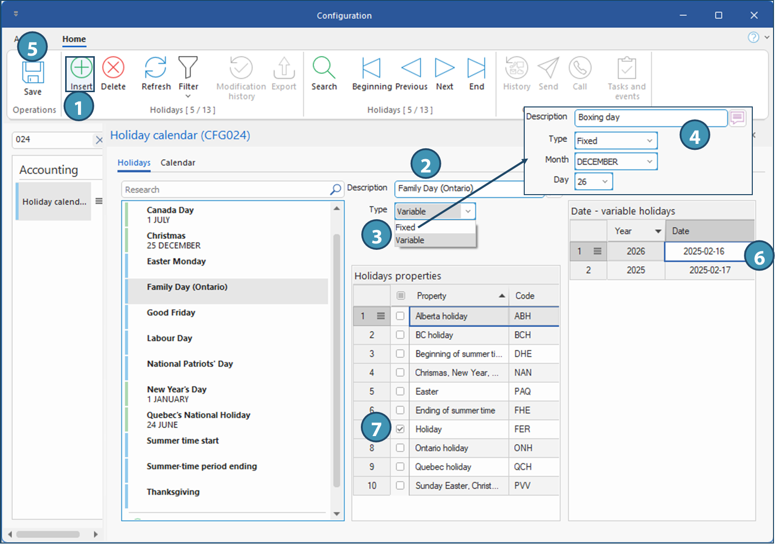Expand the Day 26 dropdown
Viewport: 775px width, 544px height.
click(x=605, y=182)
